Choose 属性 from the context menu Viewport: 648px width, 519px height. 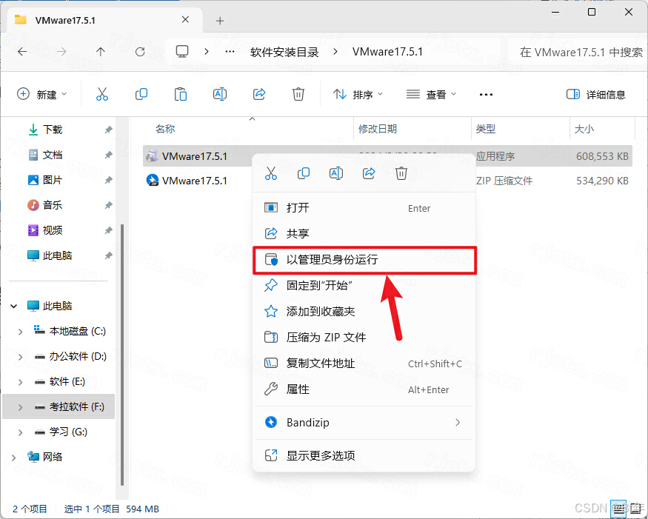pos(364,389)
